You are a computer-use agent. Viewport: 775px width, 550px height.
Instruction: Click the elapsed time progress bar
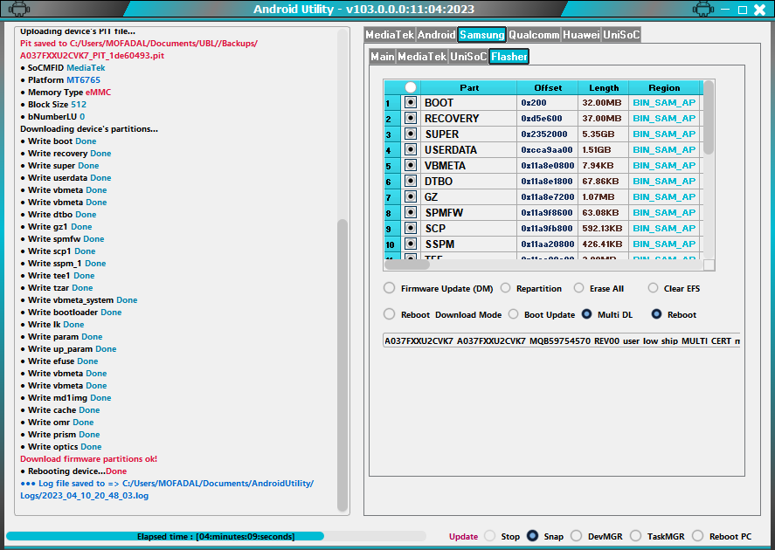pyautogui.click(x=216, y=536)
